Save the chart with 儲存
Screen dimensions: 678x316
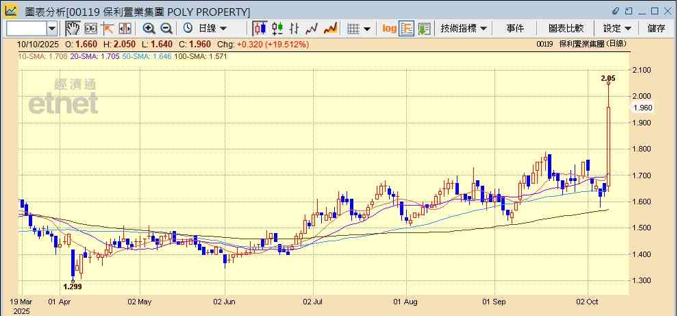coord(656,28)
